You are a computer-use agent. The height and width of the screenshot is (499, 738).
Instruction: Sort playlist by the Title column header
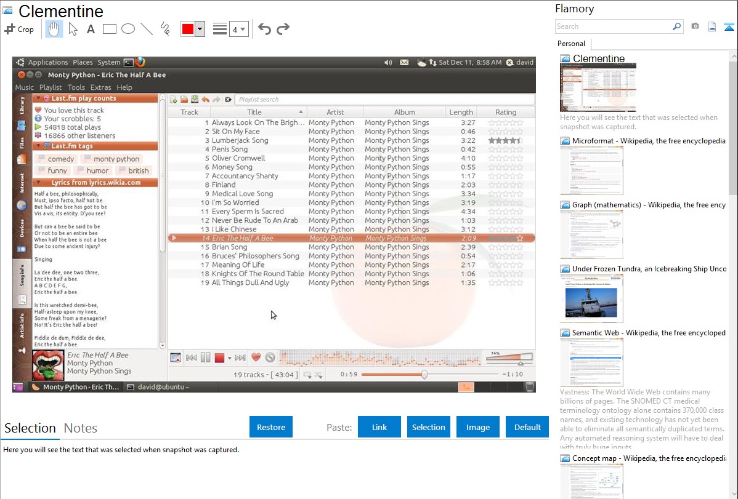pyautogui.click(x=258, y=113)
